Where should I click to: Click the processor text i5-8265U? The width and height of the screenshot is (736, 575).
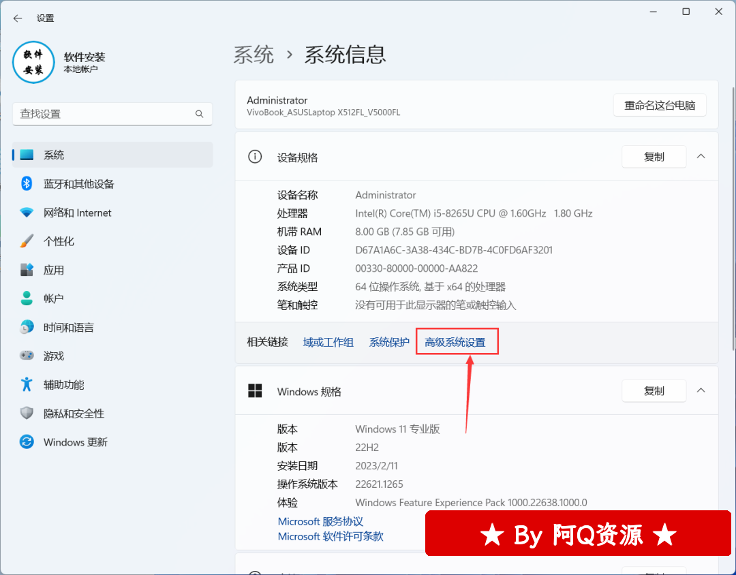(x=474, y=213)
